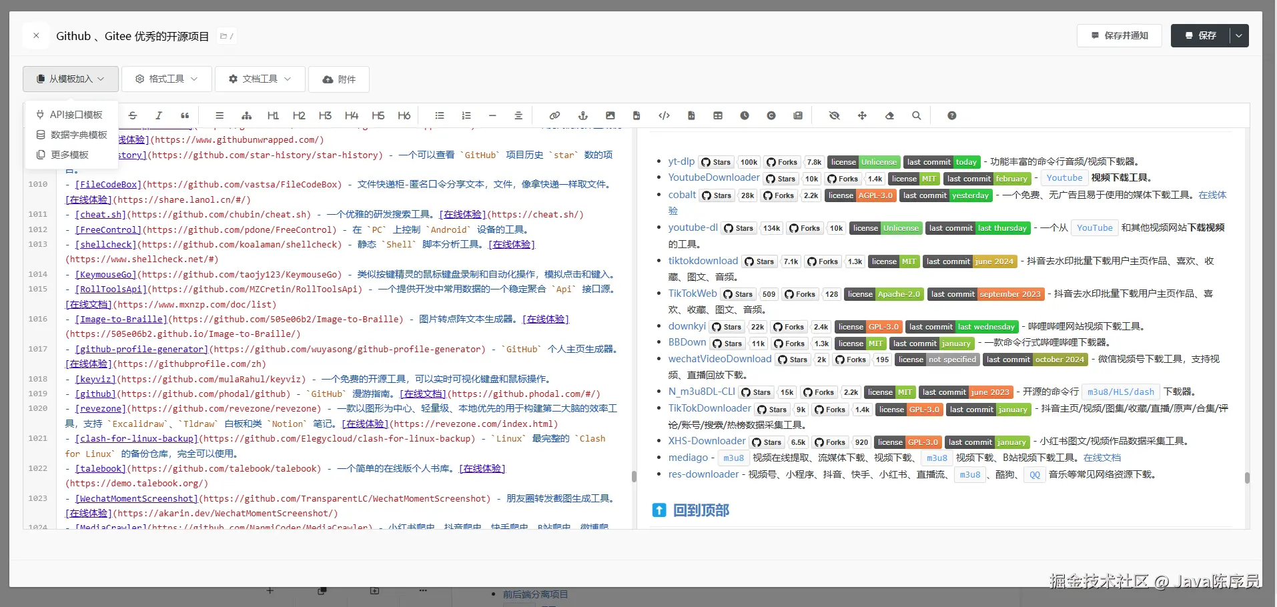
Task: Insert a block quote via the toolbar
Action: coord(185,115)
